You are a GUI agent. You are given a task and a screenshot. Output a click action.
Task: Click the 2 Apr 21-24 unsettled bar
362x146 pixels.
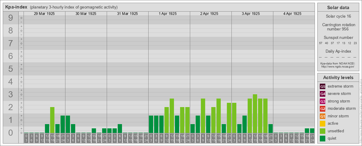(x=229, y=118)
